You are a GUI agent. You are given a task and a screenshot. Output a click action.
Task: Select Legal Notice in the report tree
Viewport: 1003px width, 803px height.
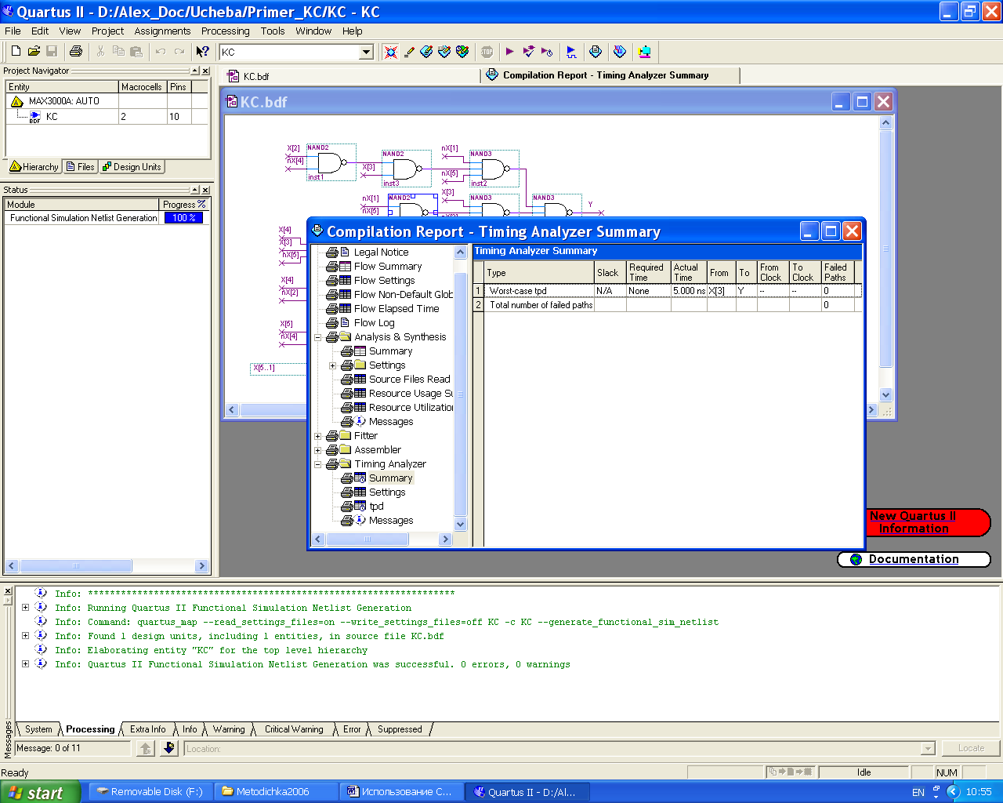tap(381, 253)
